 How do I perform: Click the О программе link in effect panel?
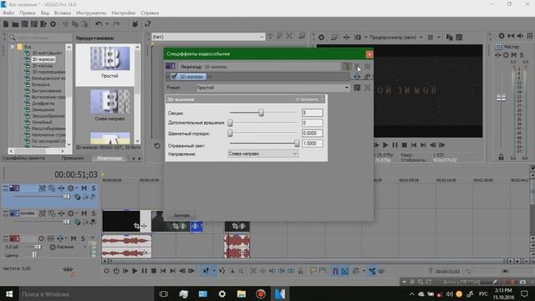click(x=307, y=99)
